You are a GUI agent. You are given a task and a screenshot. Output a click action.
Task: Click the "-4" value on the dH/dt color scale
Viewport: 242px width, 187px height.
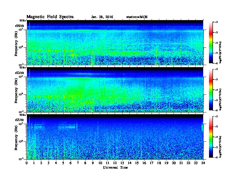coord(216,43)
